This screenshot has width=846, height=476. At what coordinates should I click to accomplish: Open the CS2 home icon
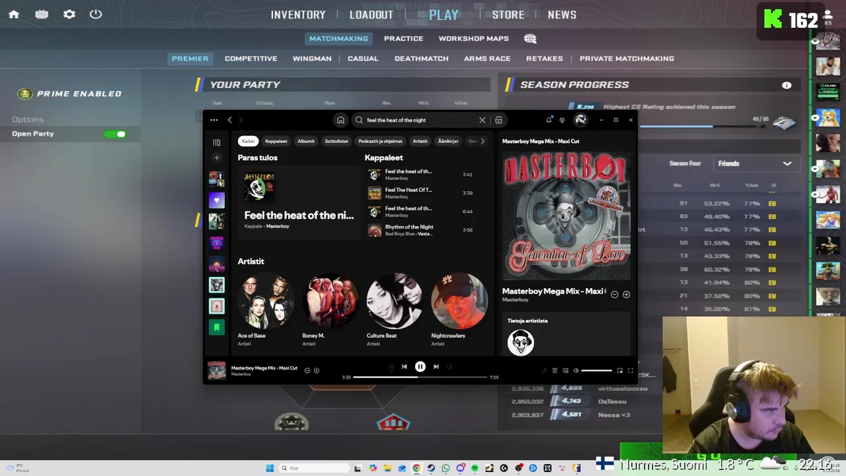click(14, 14)
